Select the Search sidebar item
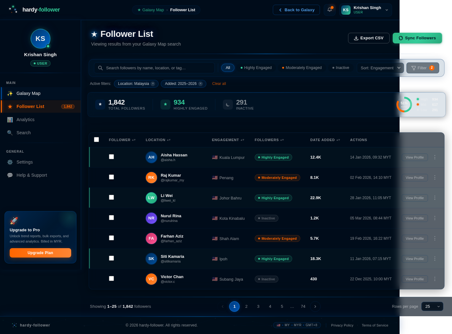 tap(24, 133)
